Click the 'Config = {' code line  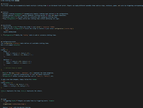click(x=4, y=50)
